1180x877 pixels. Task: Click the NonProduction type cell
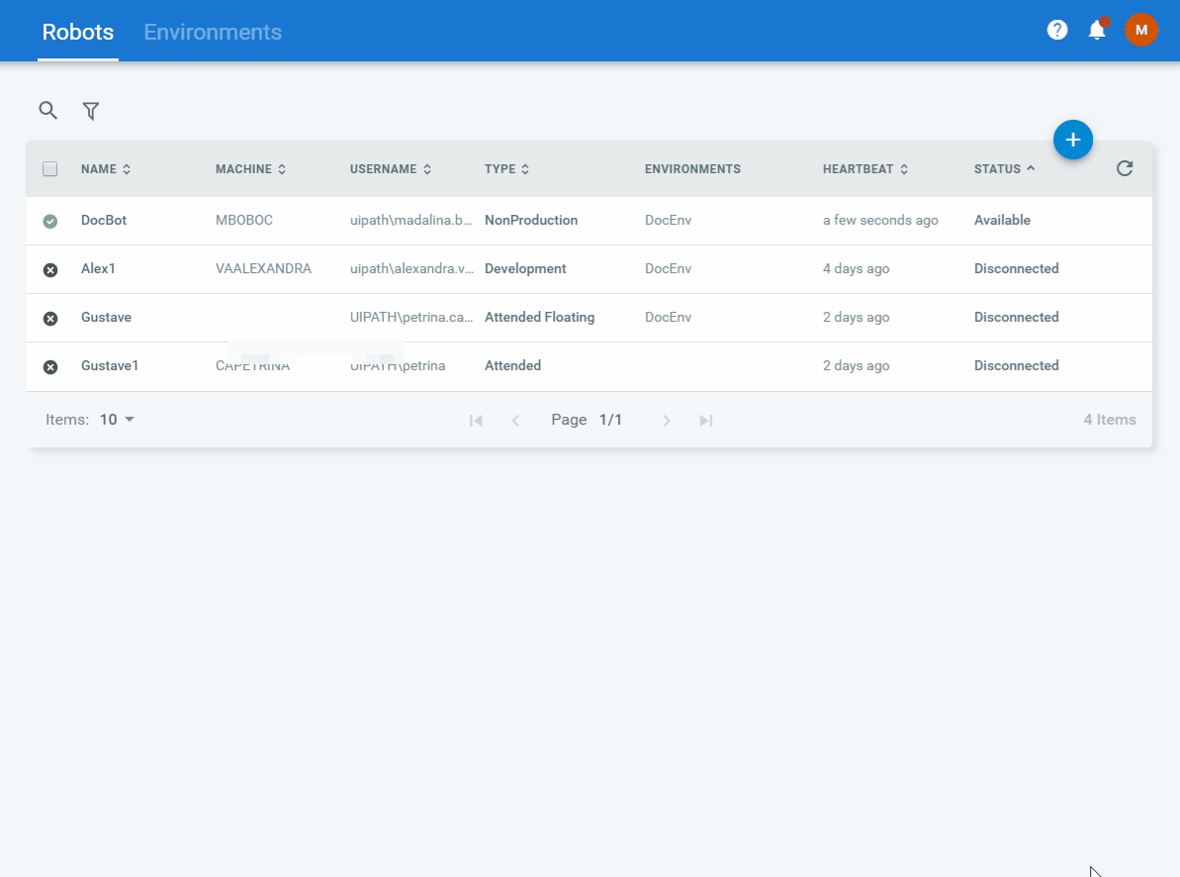[531, 220]
